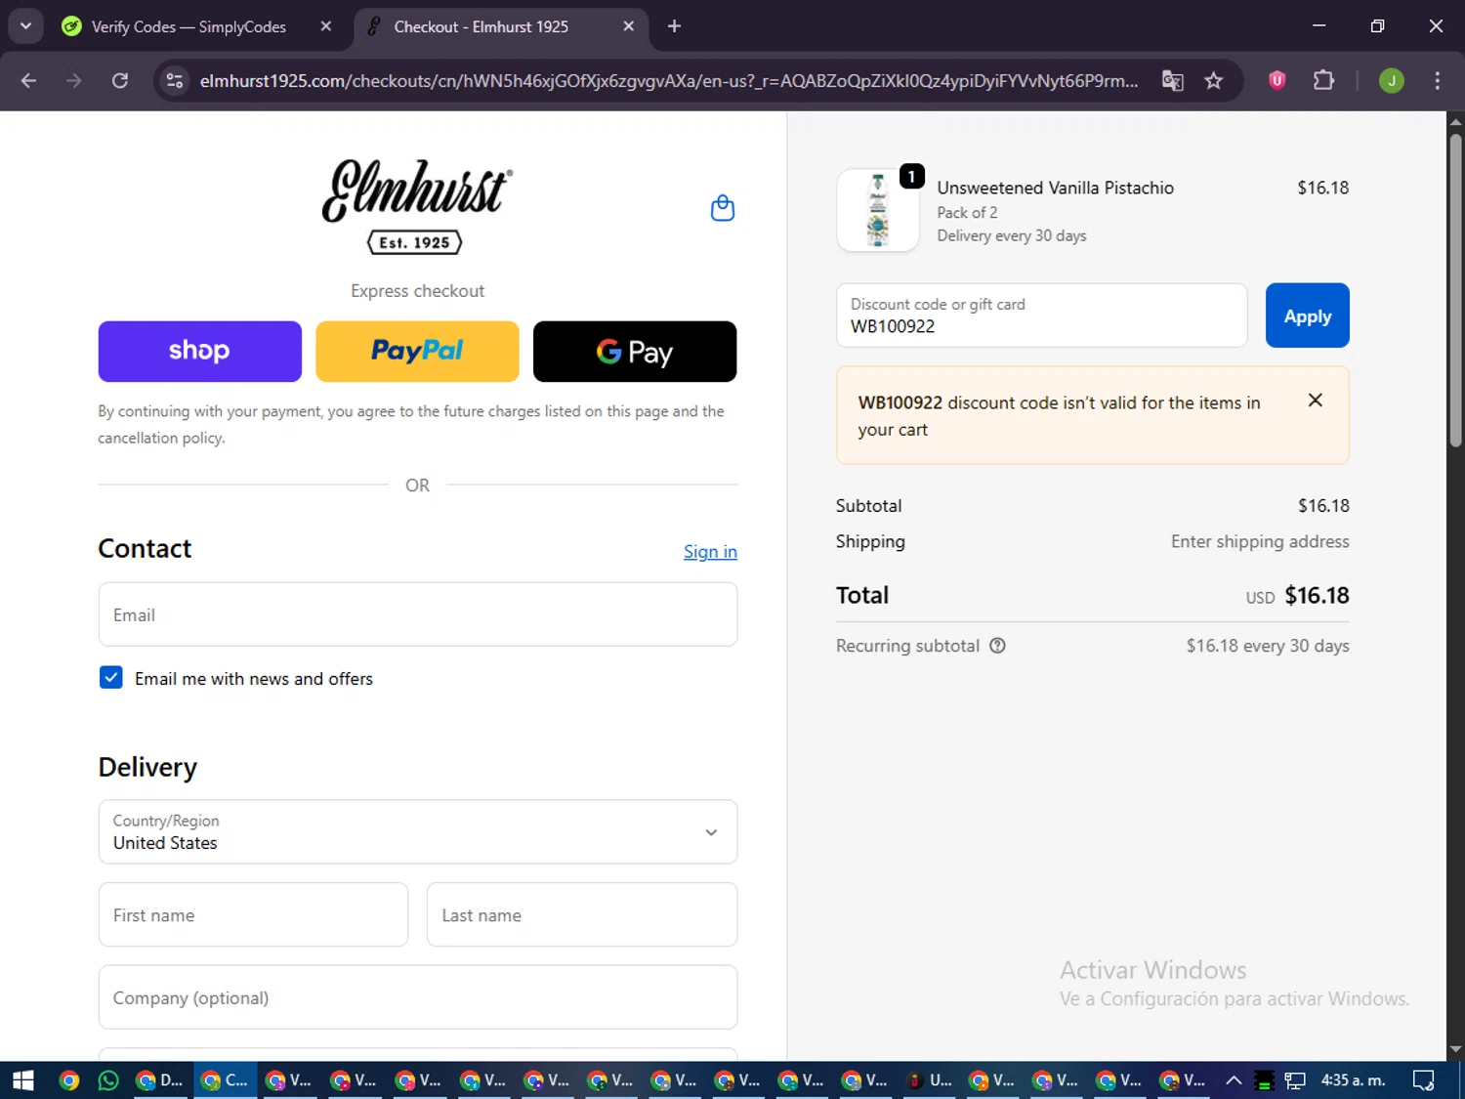Click the 'Express checkout' heading
Viewport: 1465px width, 1099px height.
tap(418, 291)
